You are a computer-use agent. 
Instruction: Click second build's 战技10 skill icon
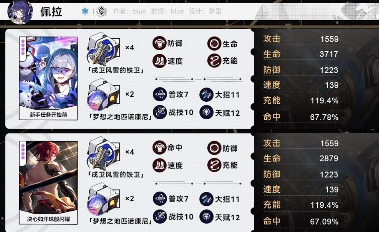(160, 216)
